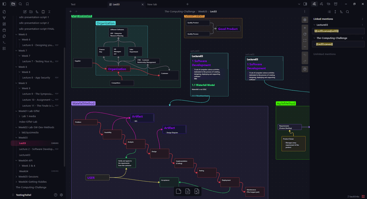
Task: Change file explorer sort order icon
Action: pos(37,12)
